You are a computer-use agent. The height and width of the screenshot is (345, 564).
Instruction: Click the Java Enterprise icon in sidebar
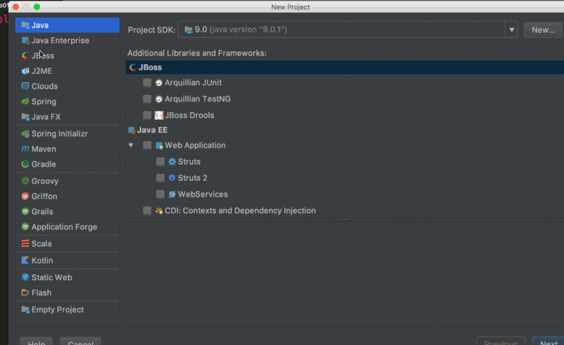(x=26, y=40)
